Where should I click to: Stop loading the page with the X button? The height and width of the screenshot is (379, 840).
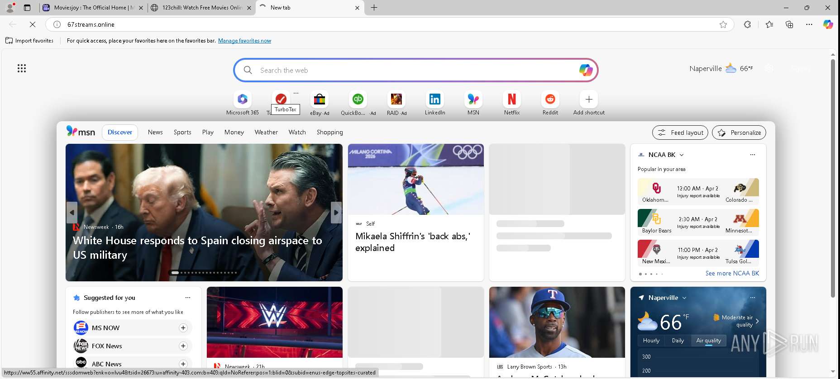point(33,24)
